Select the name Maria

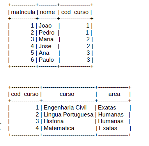46,39
